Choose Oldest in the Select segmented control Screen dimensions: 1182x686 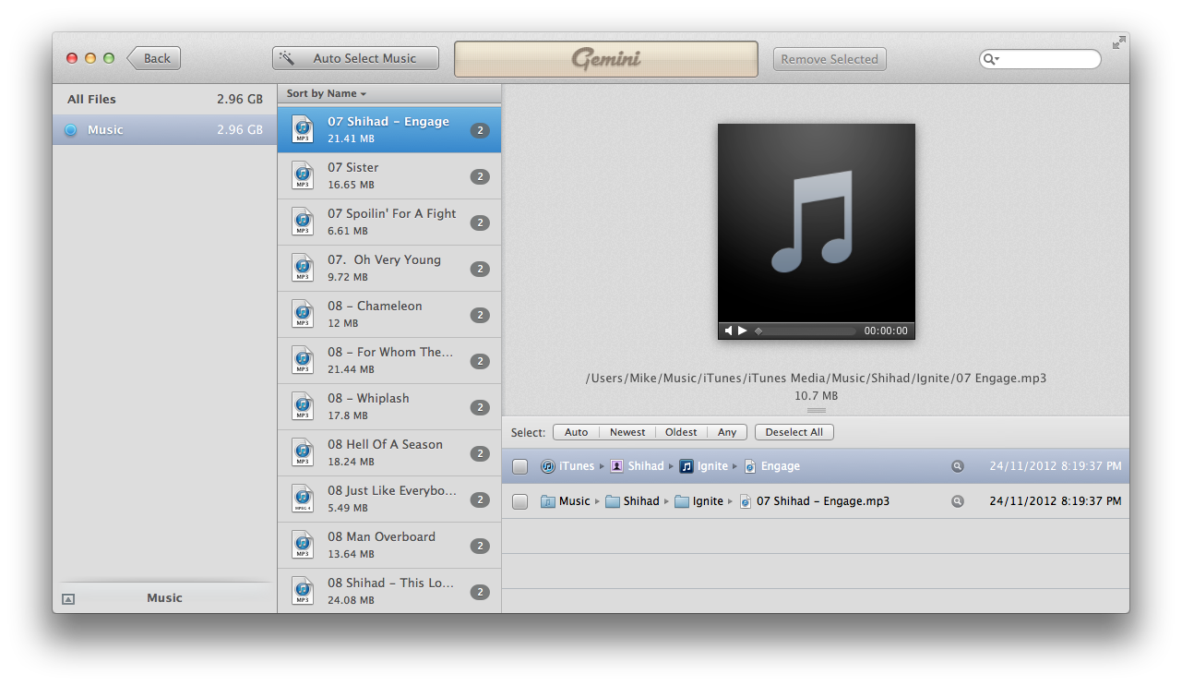point(681,432)
